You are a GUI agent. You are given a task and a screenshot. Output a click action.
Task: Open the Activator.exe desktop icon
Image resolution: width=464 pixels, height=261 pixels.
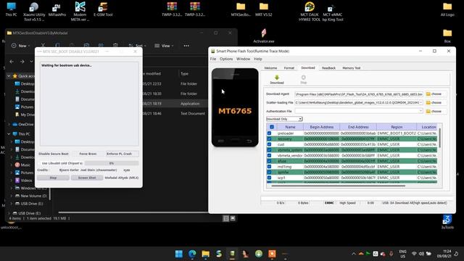(x=264, y=36)
